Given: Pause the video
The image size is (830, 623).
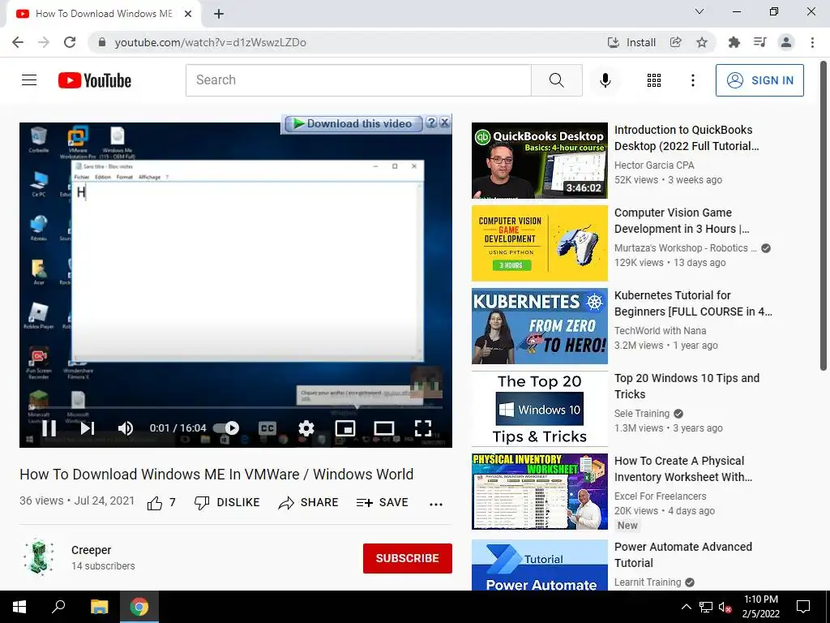Looking at the screenshot, I should (x=49, y=428).
